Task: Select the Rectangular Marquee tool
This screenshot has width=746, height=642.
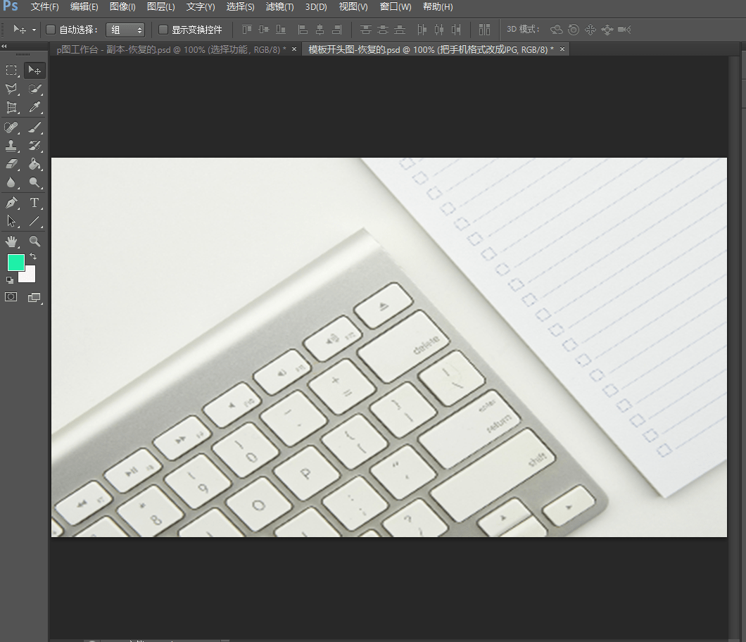Action: [x=11, y=70]
